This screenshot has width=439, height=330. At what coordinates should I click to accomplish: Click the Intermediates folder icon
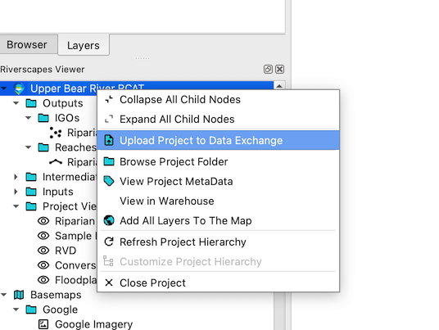pos(31,177)
